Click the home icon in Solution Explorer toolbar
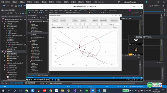 pos(8,14)
